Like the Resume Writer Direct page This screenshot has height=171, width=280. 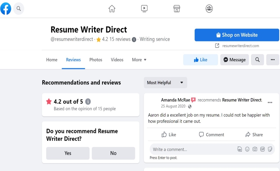tap(201, 60)
